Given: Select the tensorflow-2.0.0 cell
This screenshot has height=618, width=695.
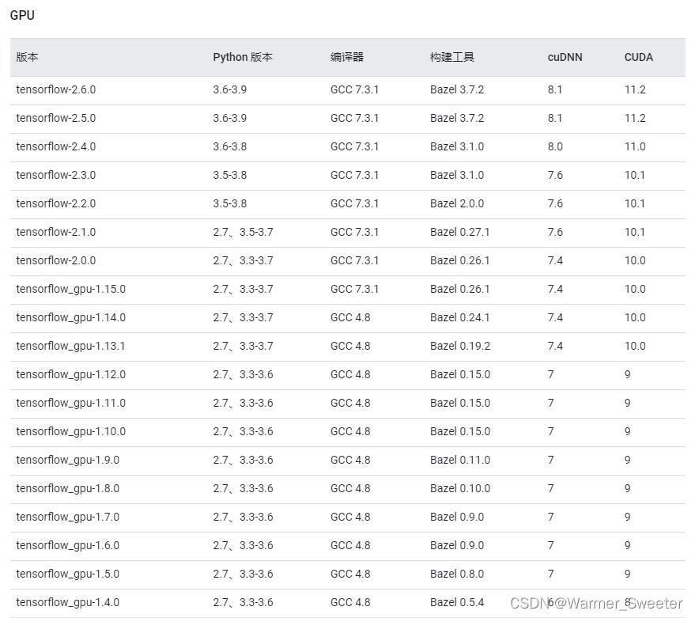Looking at the screenshot, I should [x=56, y=260].
